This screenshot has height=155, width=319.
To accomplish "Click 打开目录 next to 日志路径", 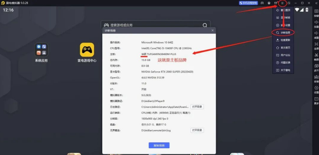I will [197, 107].
